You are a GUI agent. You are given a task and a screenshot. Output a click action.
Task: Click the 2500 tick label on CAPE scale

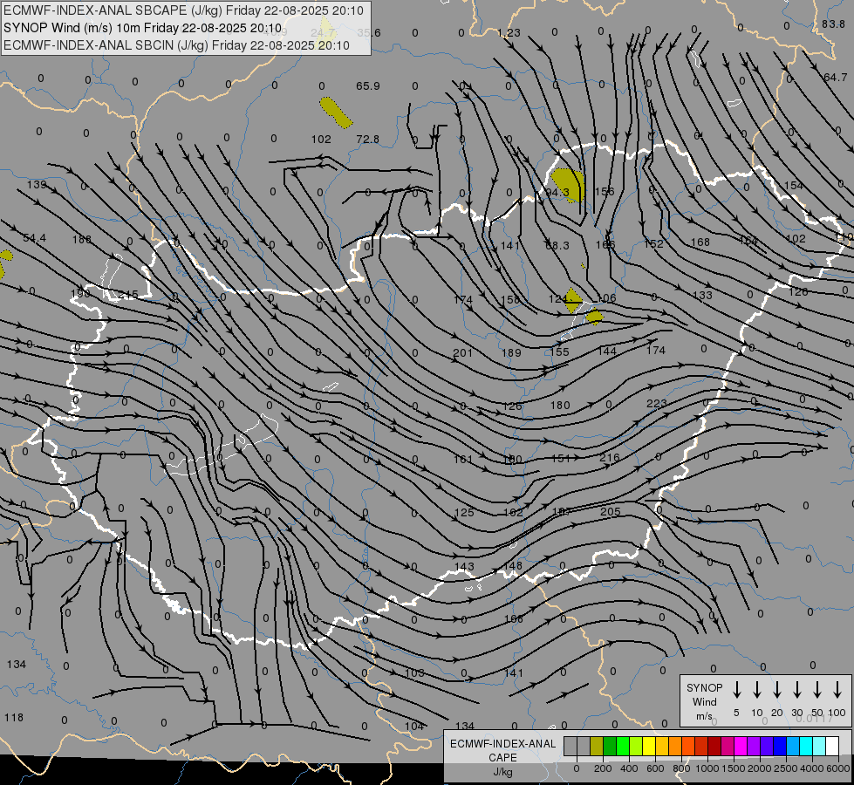tap(785, 768)
